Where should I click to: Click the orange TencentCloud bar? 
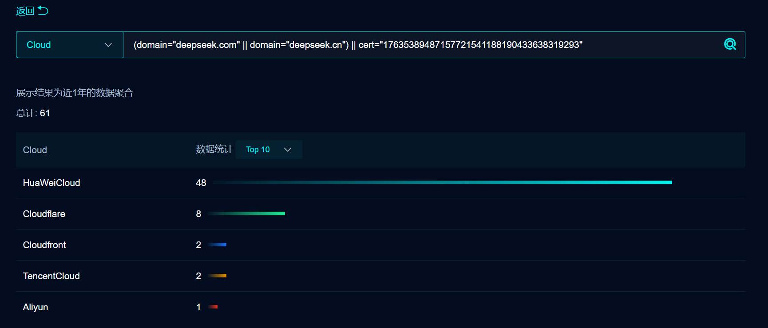click(217, 276)
